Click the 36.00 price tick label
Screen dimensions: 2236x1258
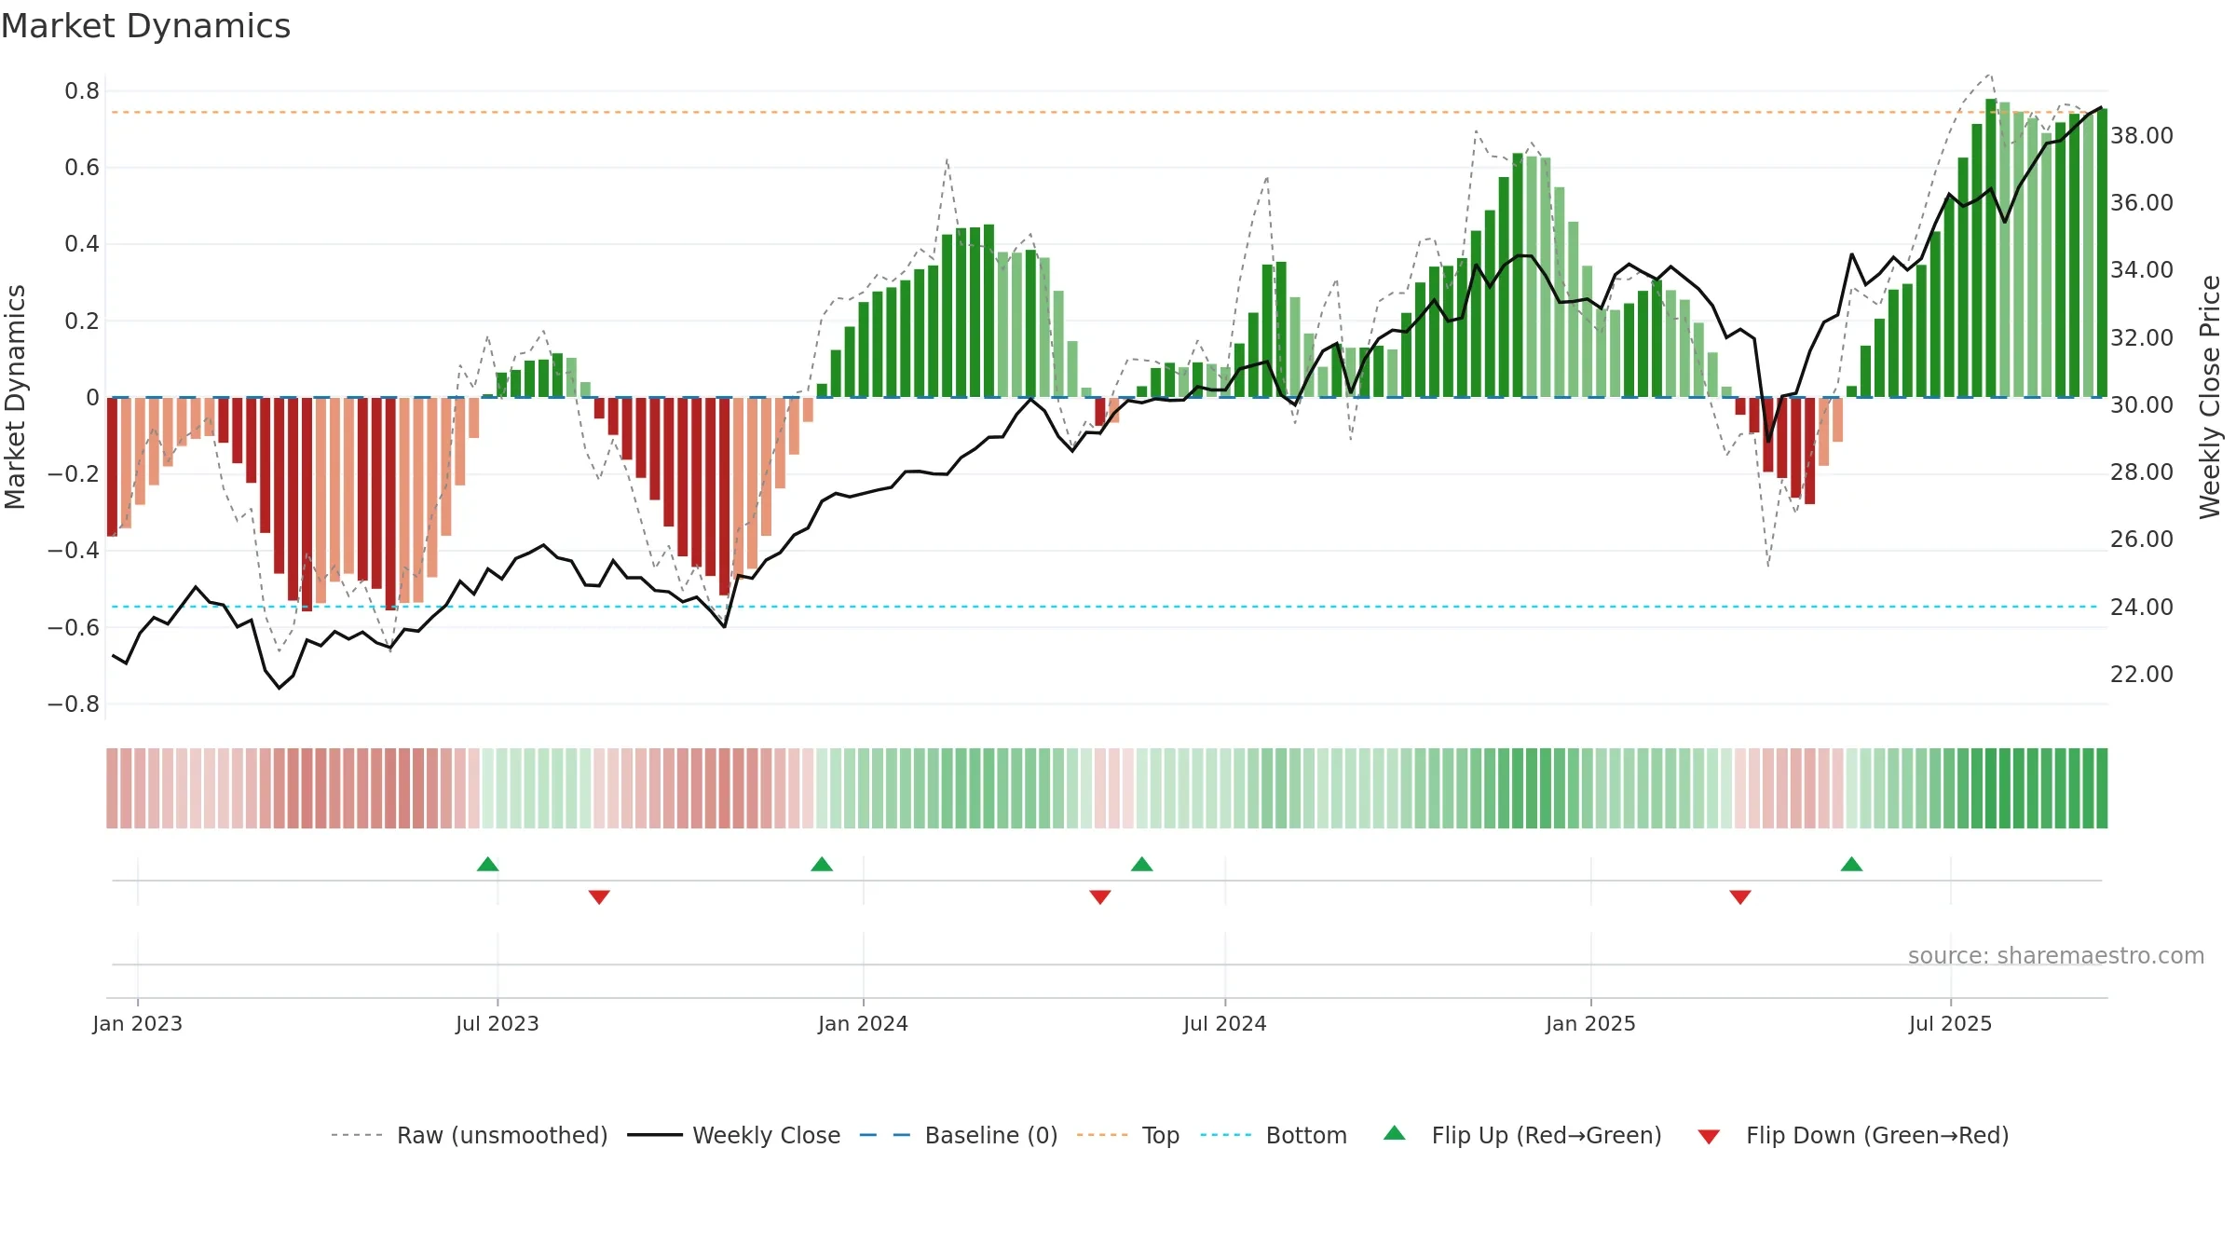coord(2142,203)
